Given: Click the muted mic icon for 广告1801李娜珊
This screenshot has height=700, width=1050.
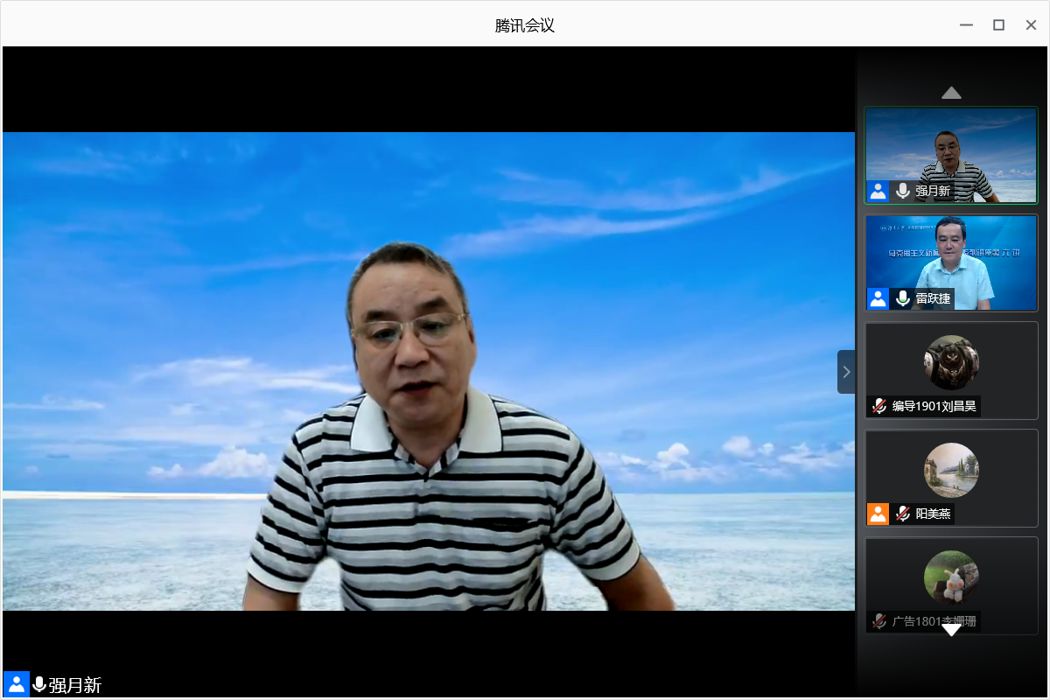Looking at the screenshot, I should point(878,621).
